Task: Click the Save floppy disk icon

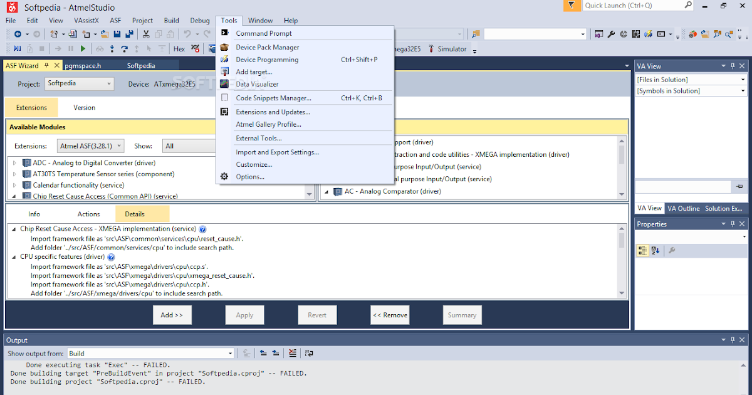Action: (x=117, y=34)
